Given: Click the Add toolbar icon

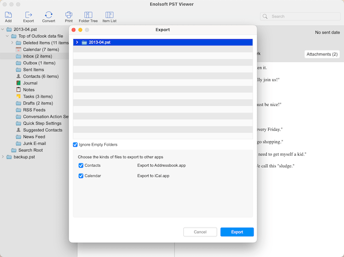Looking at the screenshot, I should (8, 15).
